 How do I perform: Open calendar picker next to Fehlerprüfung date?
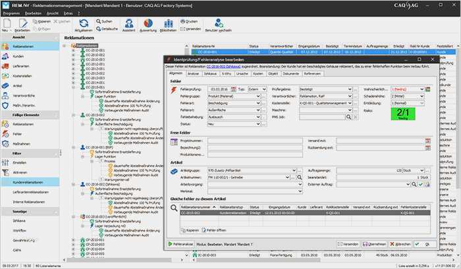click(x=232, y=87)
